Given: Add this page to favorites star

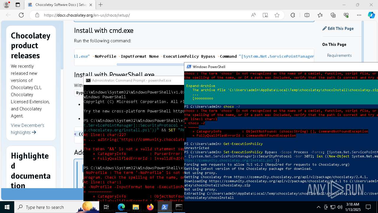Looking at the screenshot, I should 277,15.
